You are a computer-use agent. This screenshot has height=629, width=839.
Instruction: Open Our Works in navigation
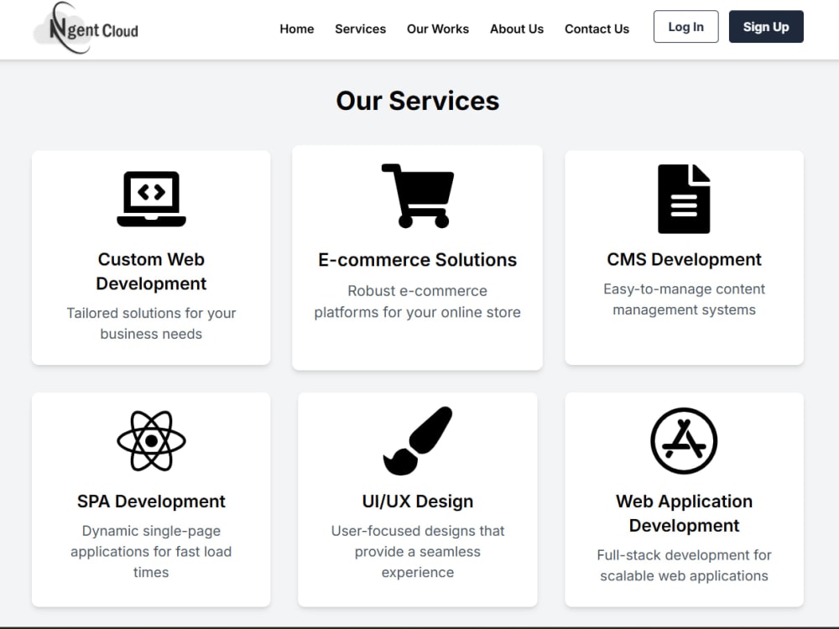pos(438,29)
